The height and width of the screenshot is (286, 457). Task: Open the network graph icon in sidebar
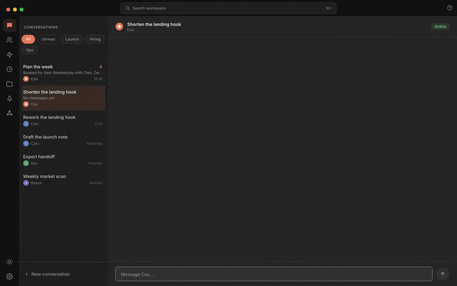pos(9,113)
